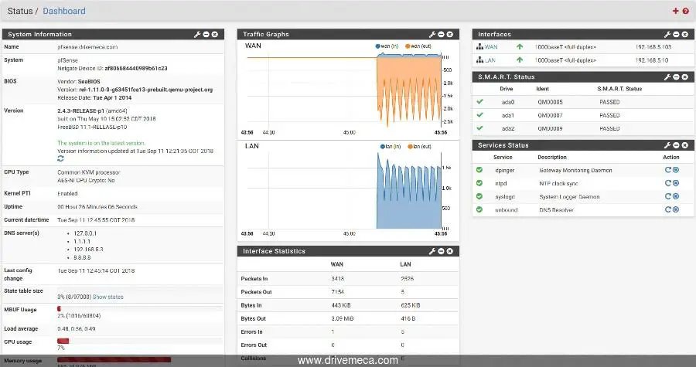Select the Gateway Monitoring Daemon description
This screenshot has height=367, width=696.
coord(575,170)
